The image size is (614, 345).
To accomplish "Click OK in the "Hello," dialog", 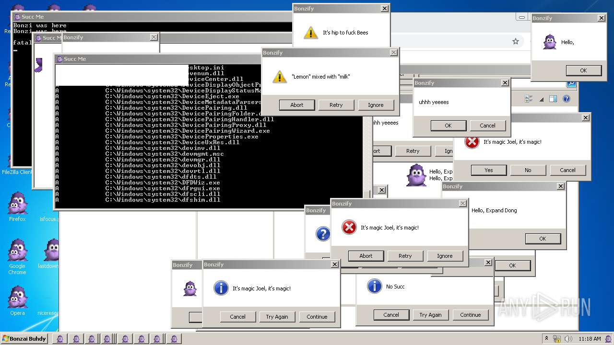I will click(583, 70).
